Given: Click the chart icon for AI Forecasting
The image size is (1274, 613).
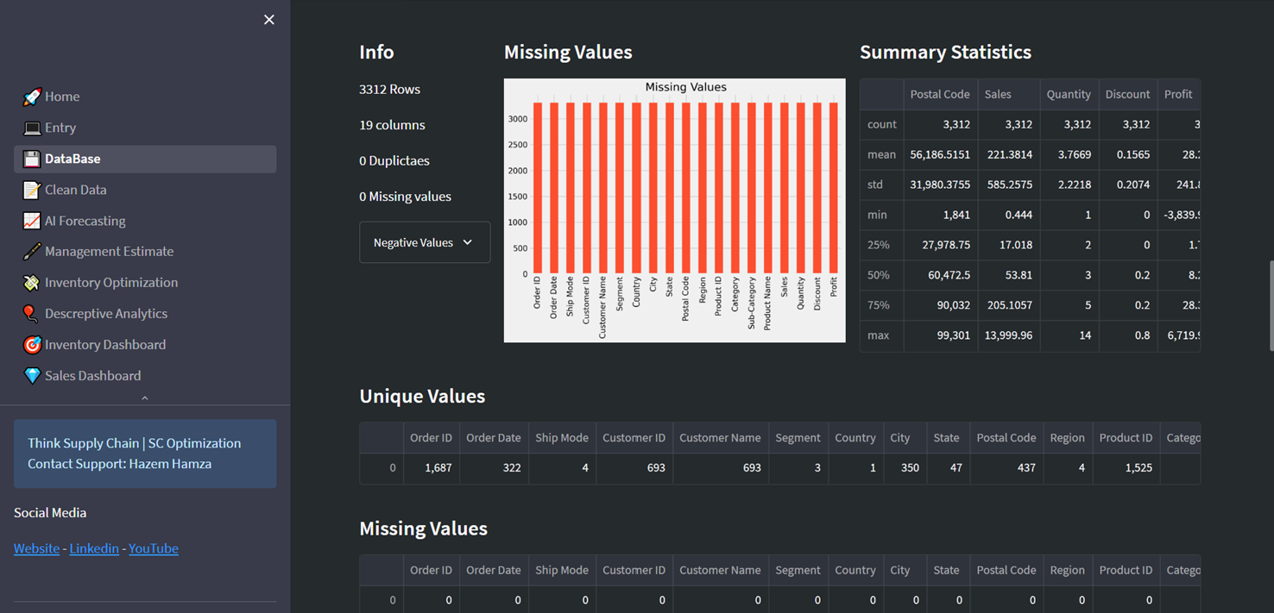Looking at the screenshot, I should pyautogui.click(x=32, y=221).
